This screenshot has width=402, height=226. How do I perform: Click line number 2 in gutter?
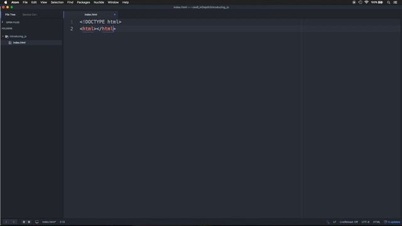[x=72, y=29]
